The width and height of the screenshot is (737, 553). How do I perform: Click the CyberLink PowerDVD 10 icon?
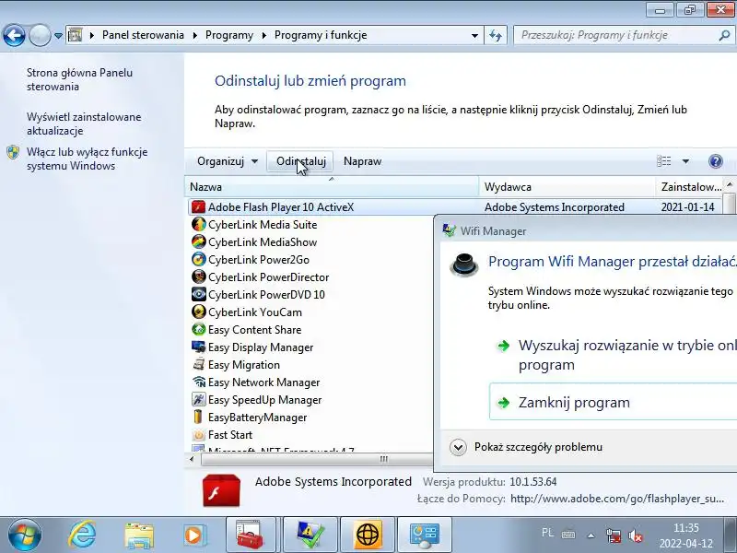198,294
